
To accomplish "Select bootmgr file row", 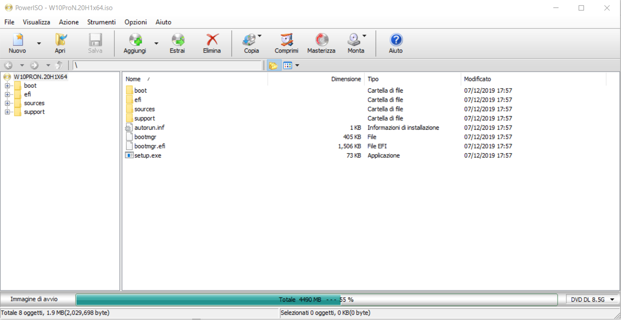I will tap(145, 137).
